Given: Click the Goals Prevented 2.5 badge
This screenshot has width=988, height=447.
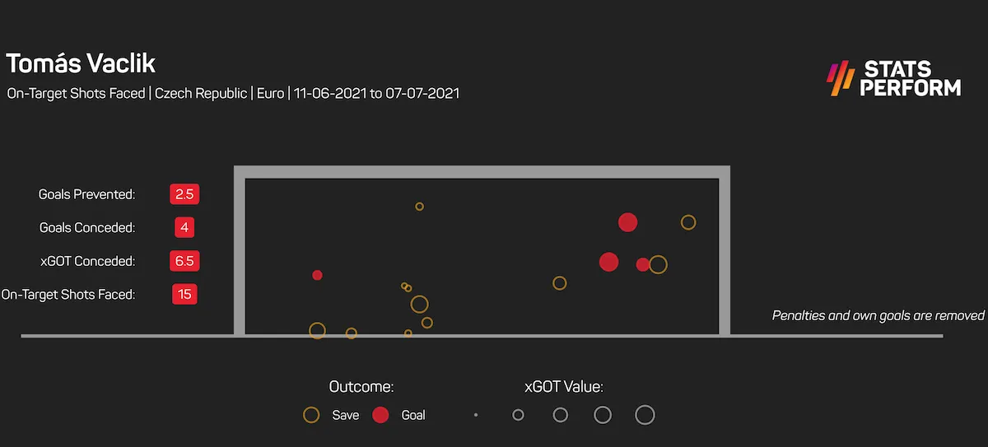Looking at the screenshot, I should [184, 194].
